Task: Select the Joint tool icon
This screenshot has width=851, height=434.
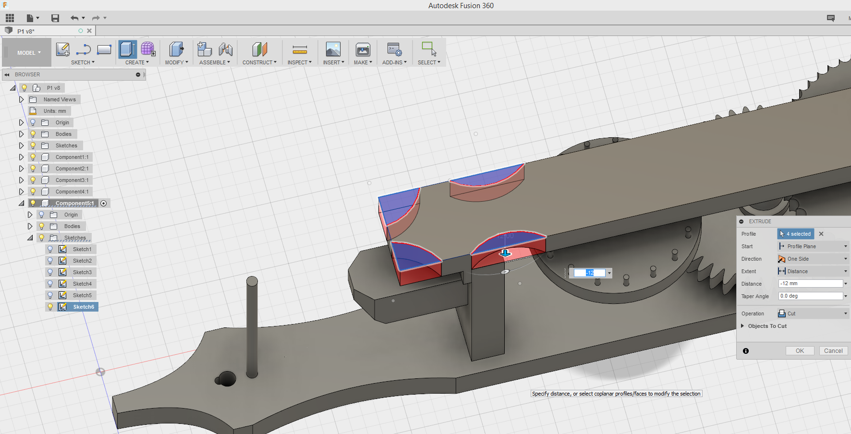Action: click(226, 49)
